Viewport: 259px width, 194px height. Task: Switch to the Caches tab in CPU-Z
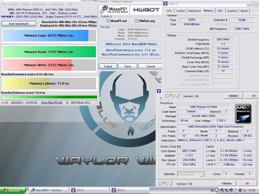point(180,11)
